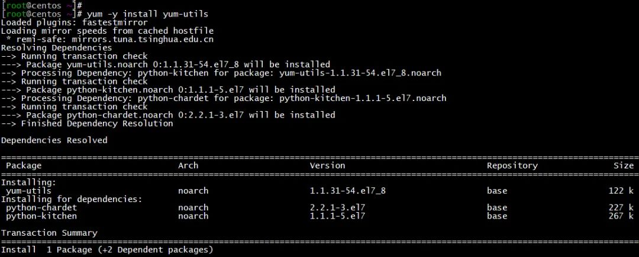Click the Installing for dependencies label
The width and height of the screenshot is (639, 257).
click(x=72, y=199)
